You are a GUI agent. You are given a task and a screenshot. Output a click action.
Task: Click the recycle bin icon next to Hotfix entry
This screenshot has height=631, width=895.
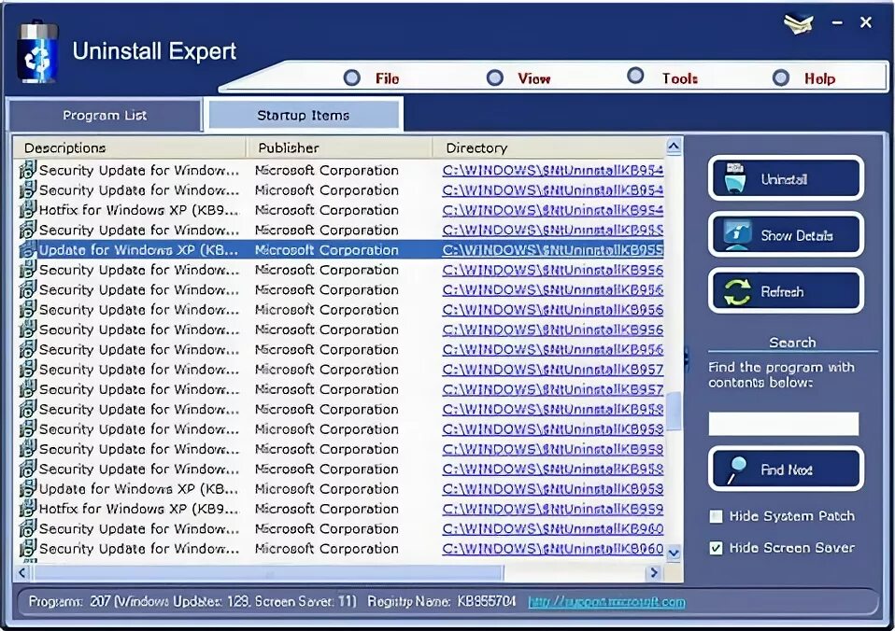pos(27,210)
